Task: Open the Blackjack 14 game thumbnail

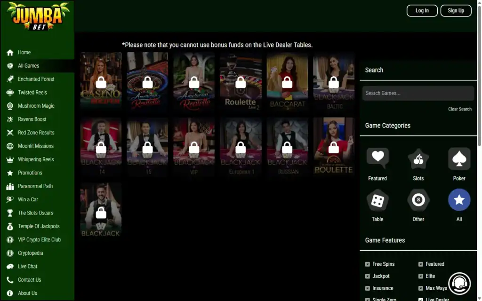Action: click(101, 147)
